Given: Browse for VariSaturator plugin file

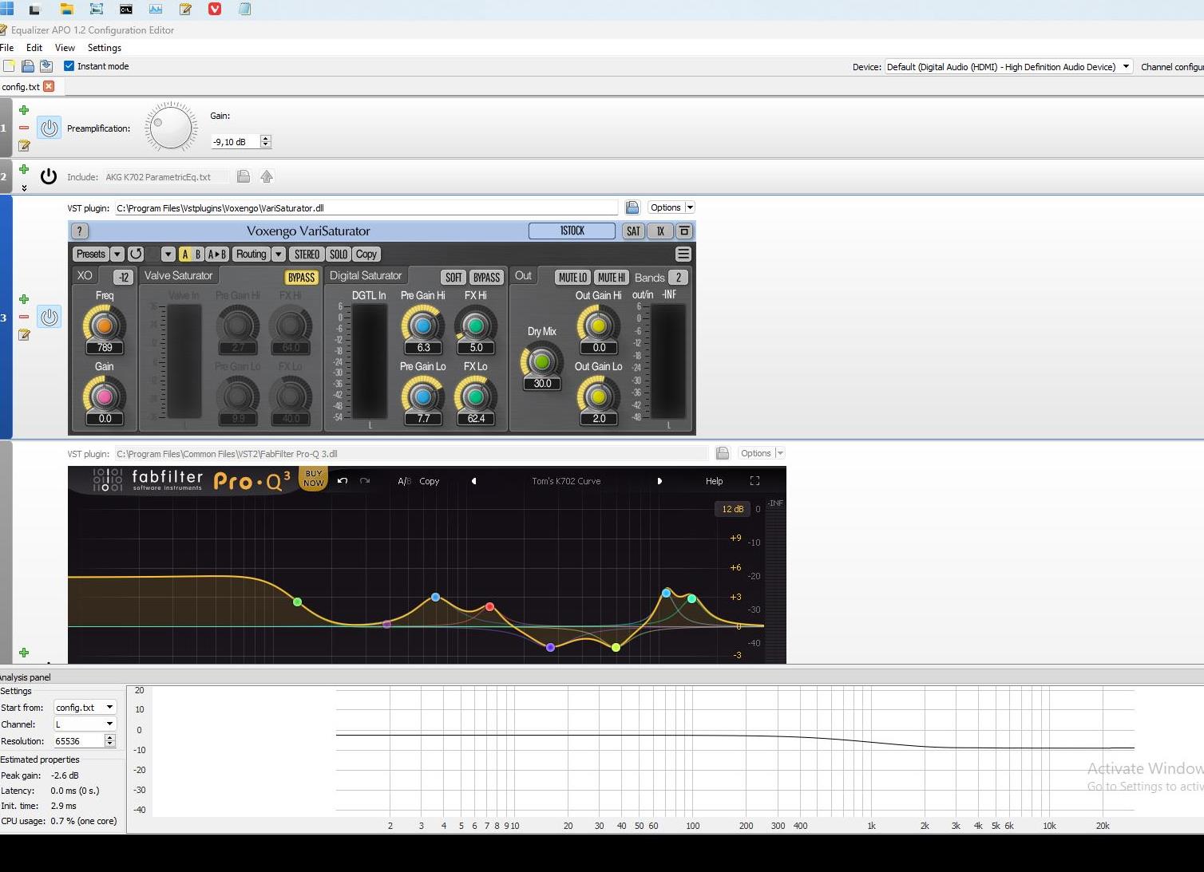Looking at the screenshot, I should pyautogui.click(x=632, y=207).
